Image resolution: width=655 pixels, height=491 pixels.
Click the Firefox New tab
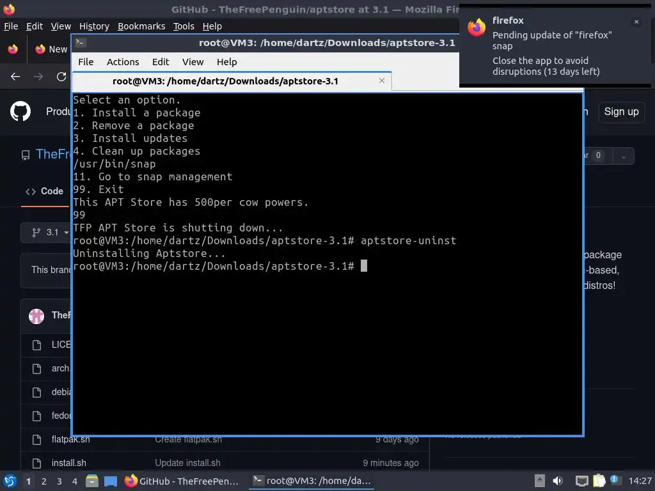point(51,49)
